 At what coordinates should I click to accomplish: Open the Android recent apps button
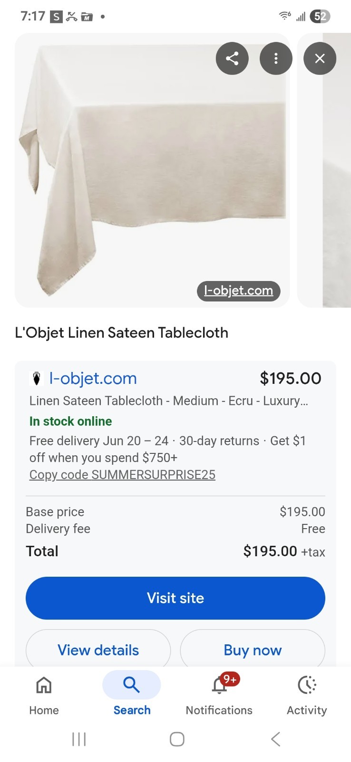78,739
